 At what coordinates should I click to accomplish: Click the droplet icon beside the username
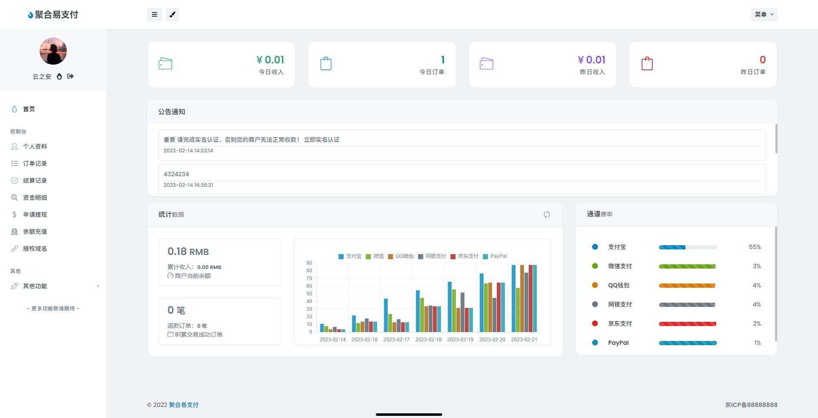tap(59, 76)
